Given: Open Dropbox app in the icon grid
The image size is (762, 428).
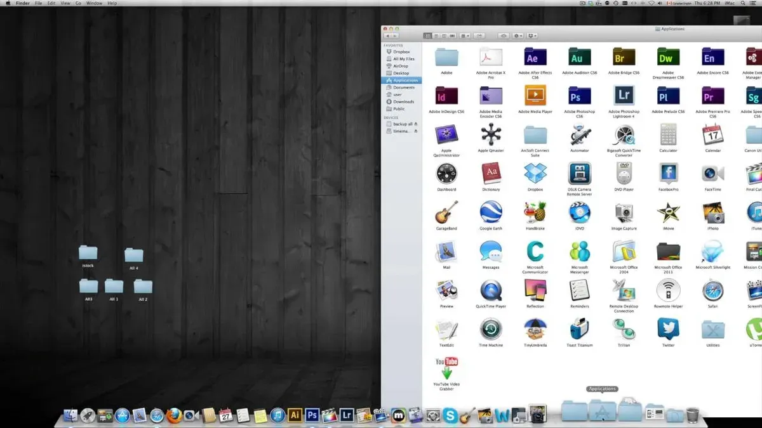Looking at the screenshot, I should (535, 174).
